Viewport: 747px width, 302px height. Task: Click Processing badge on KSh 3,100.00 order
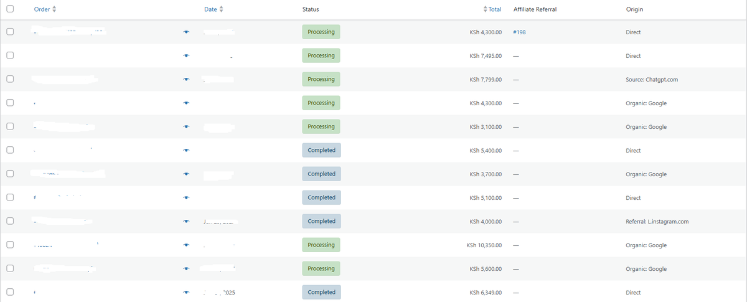pos(321,126)
